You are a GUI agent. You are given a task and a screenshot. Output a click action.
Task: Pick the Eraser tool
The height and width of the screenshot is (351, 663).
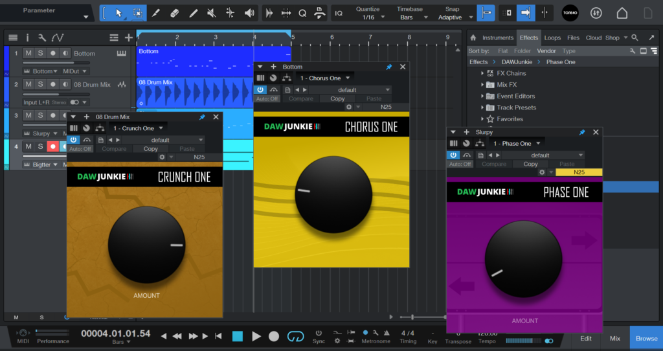(x=175, y=13)
